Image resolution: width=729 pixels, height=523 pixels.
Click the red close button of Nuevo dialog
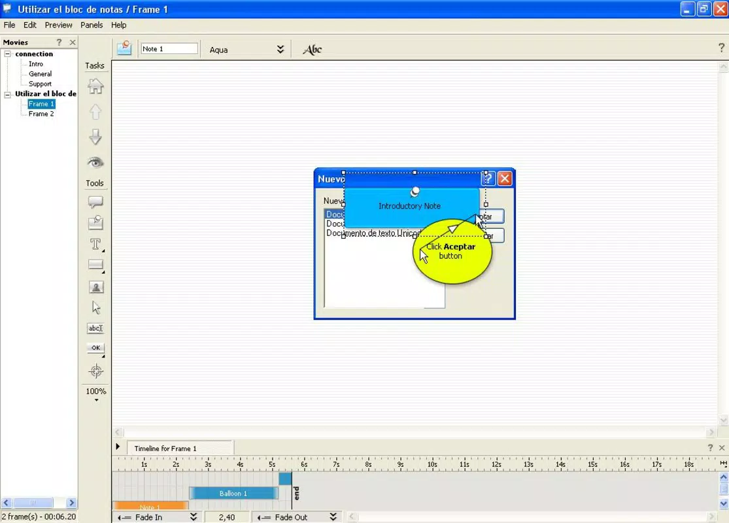pyautogui.click(x=505, y=178)
